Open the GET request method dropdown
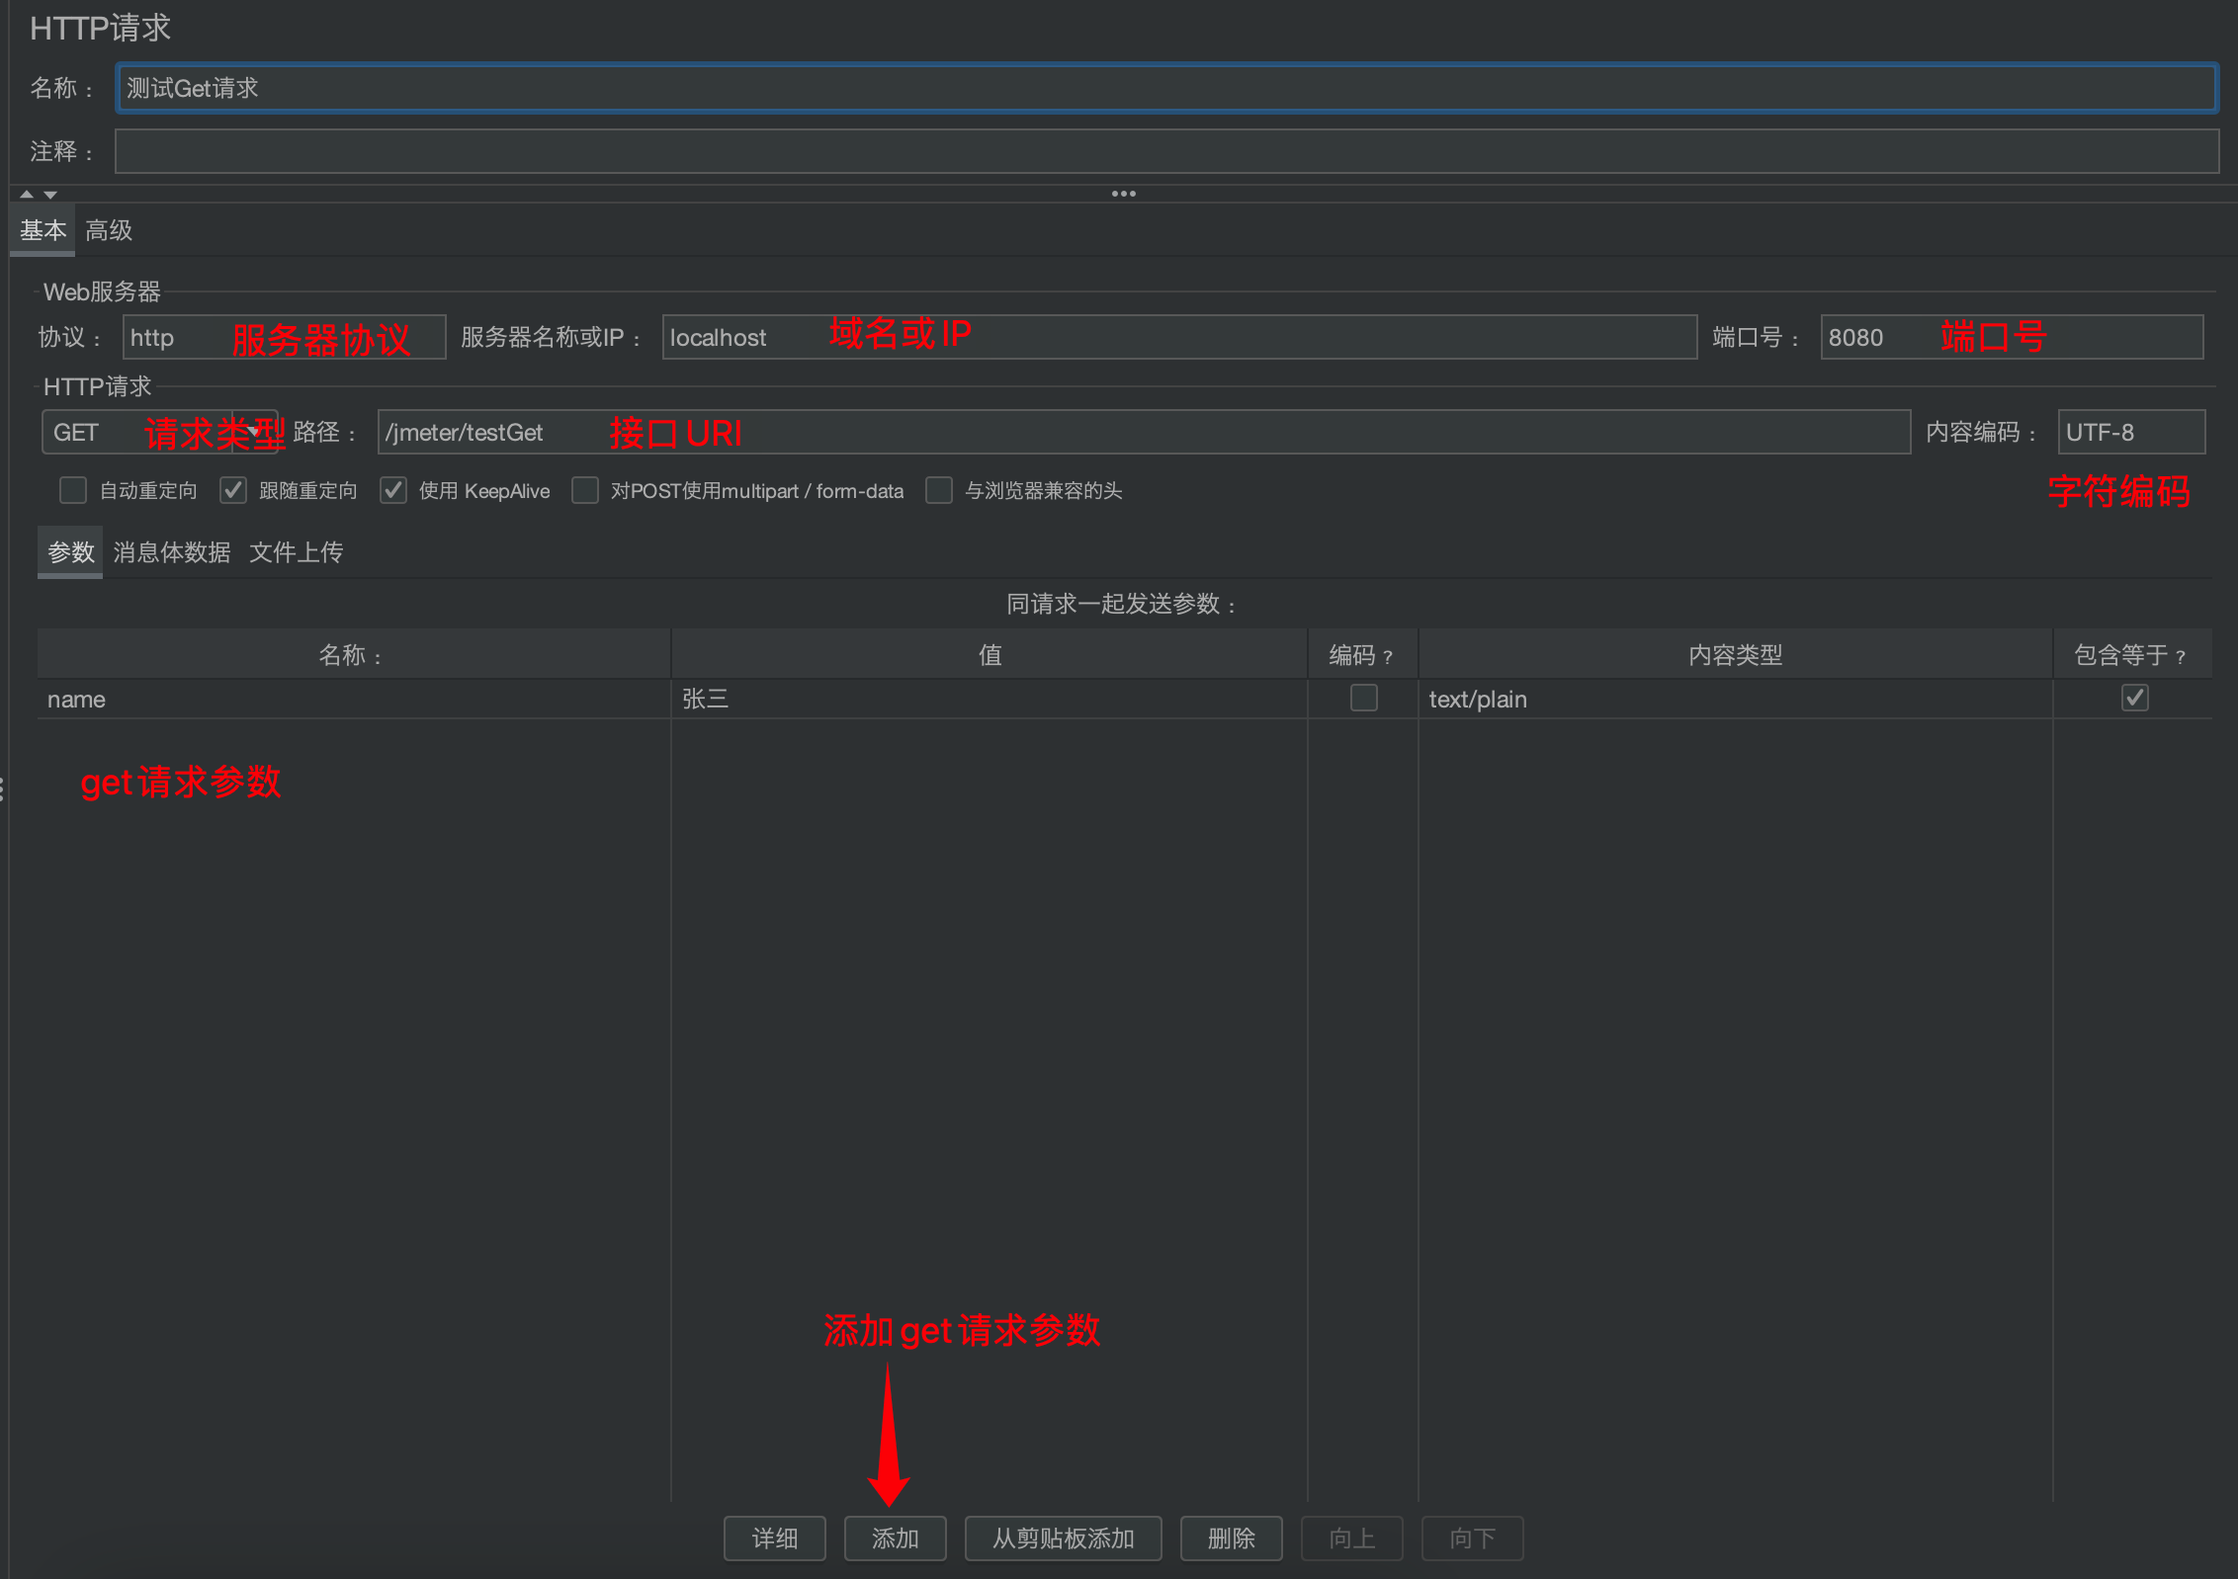This screenshot has height=1579, width=2238. click(x=255, y=432)
